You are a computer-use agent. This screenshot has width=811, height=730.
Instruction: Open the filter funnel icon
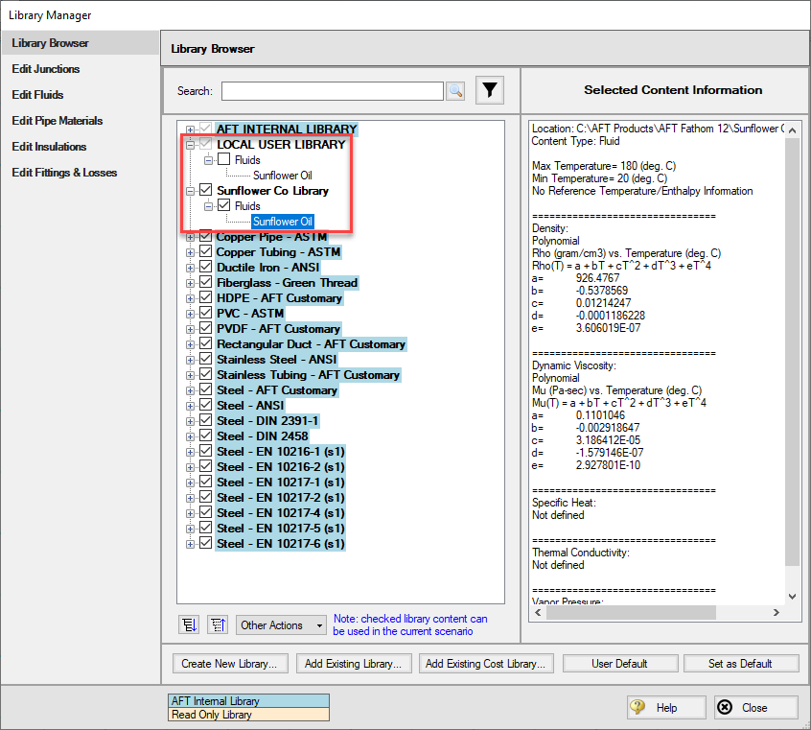tap(489, 90)
